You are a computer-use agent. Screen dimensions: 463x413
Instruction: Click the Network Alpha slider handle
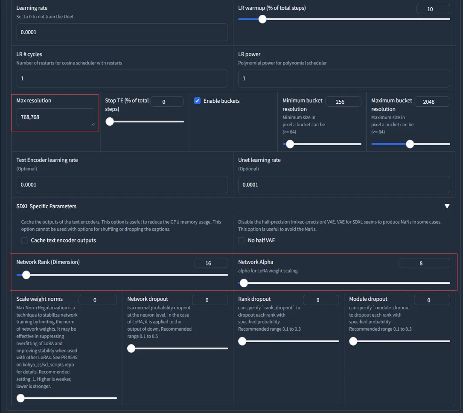click(244, 283)
